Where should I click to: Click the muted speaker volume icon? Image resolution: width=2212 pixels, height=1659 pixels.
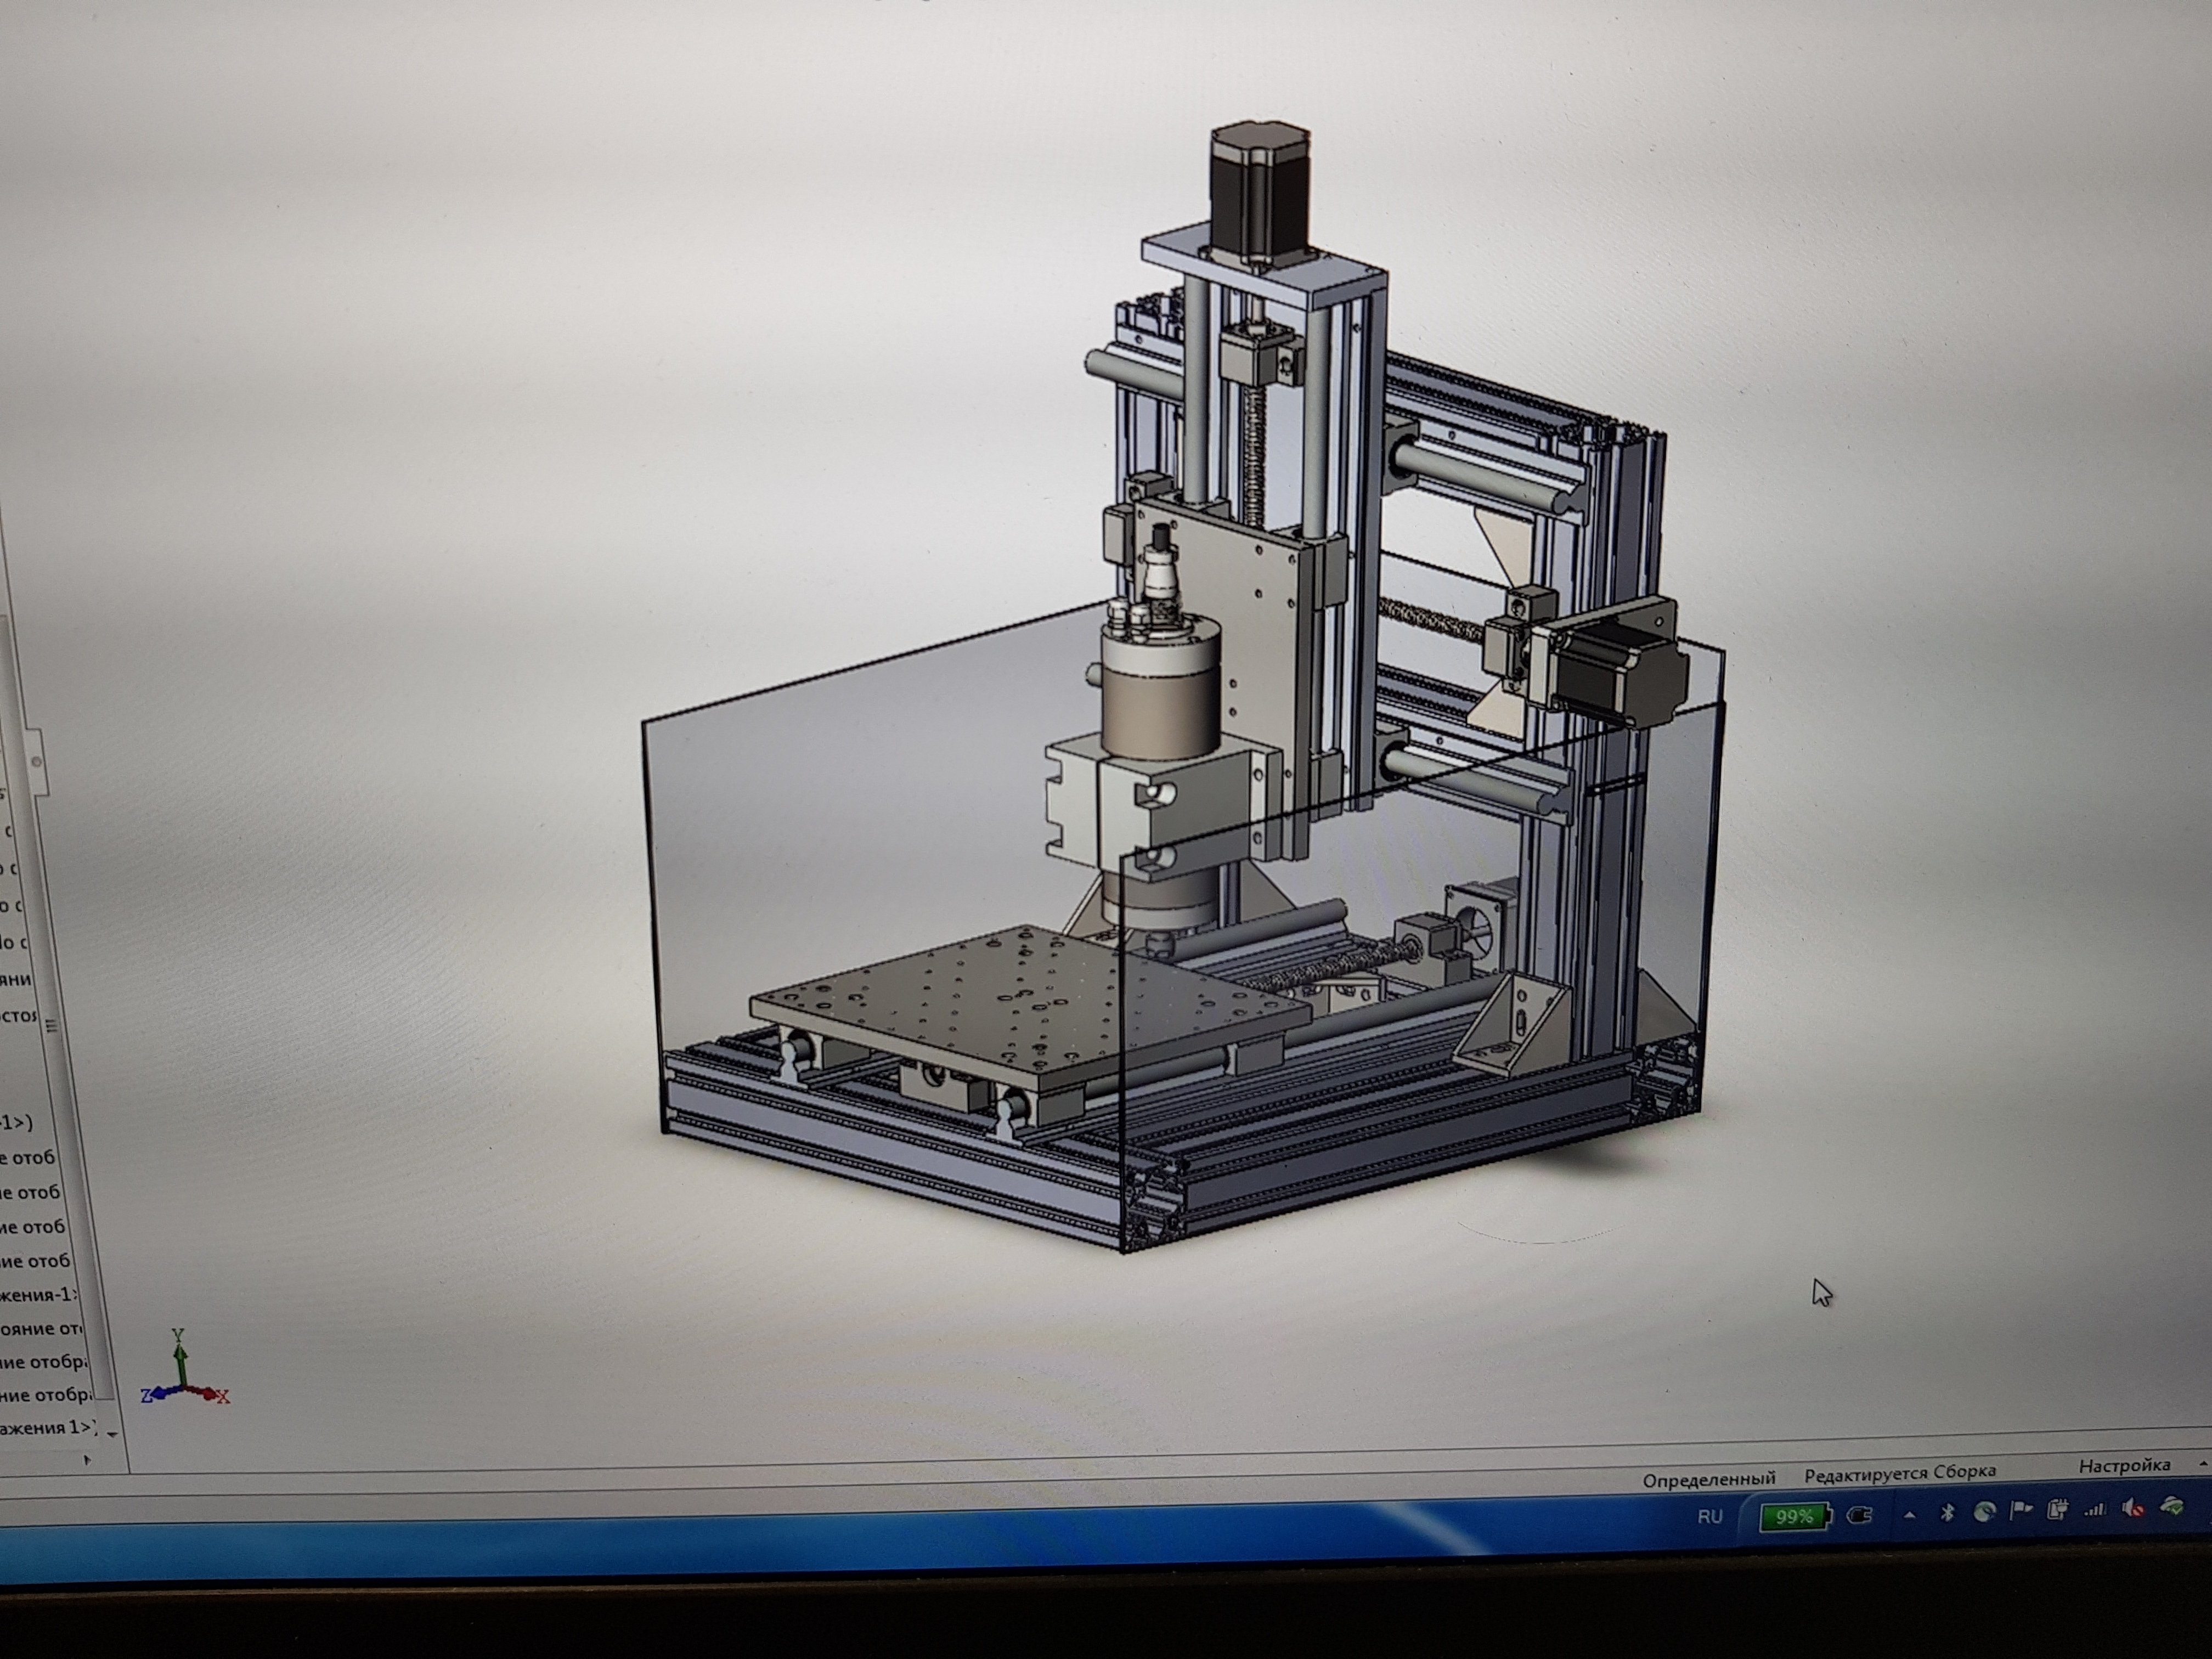coord(2132,1509)
